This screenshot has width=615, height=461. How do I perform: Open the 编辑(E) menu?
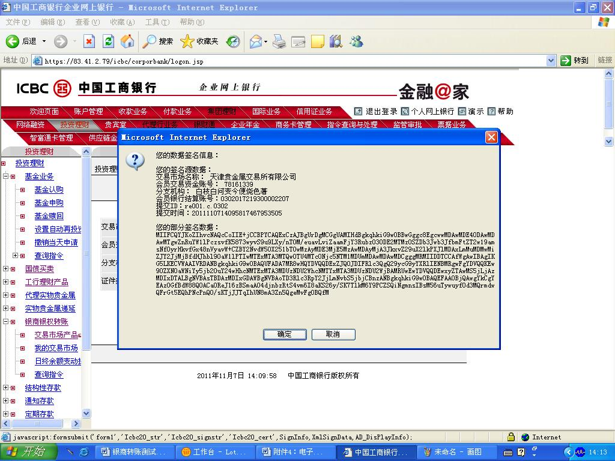tap(53, 22)
